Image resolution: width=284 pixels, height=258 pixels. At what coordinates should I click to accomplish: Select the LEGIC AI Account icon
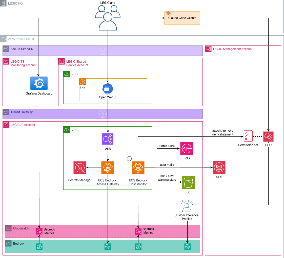pyautogui.click(x=6, y=125)
